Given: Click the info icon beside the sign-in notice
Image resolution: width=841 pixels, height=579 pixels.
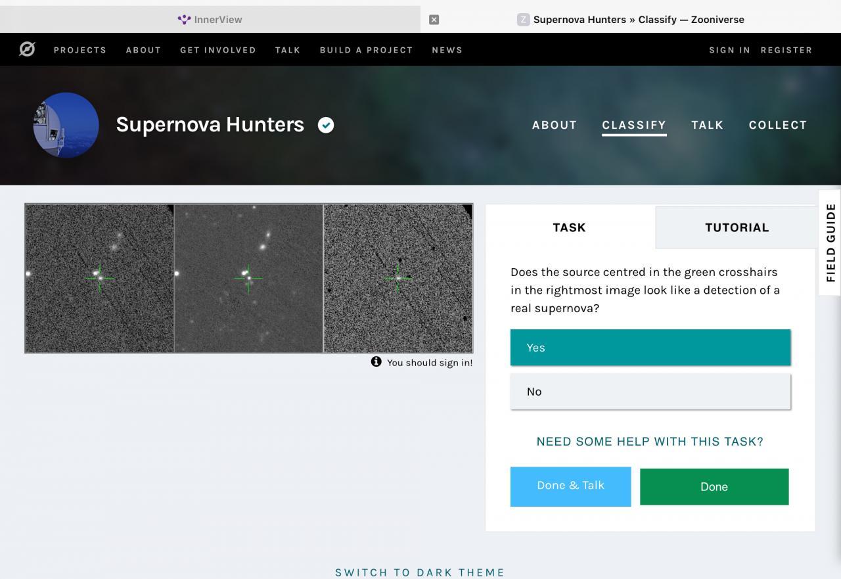Looking at the screenshot, I should tap(376, 361).
